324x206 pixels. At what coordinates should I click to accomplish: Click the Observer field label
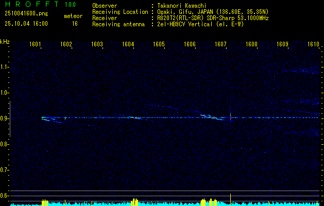click(105, 6)
